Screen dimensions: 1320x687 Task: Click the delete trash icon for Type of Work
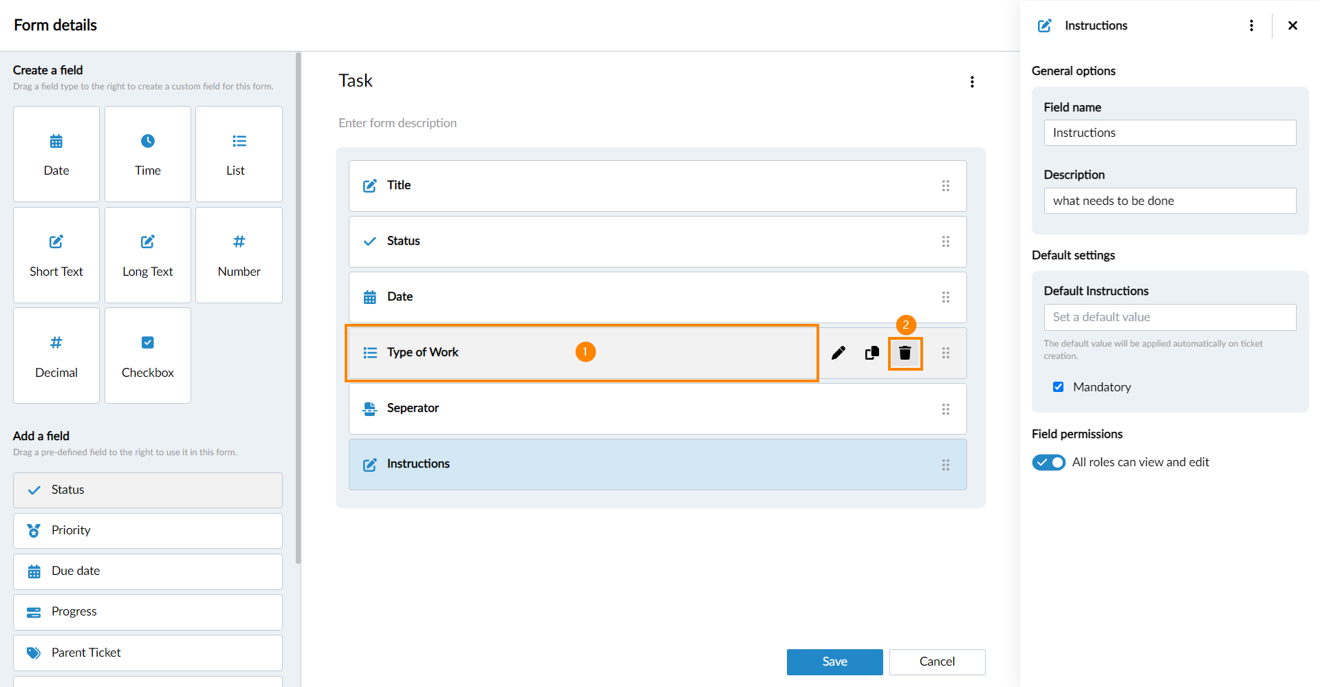click(905, 353)
